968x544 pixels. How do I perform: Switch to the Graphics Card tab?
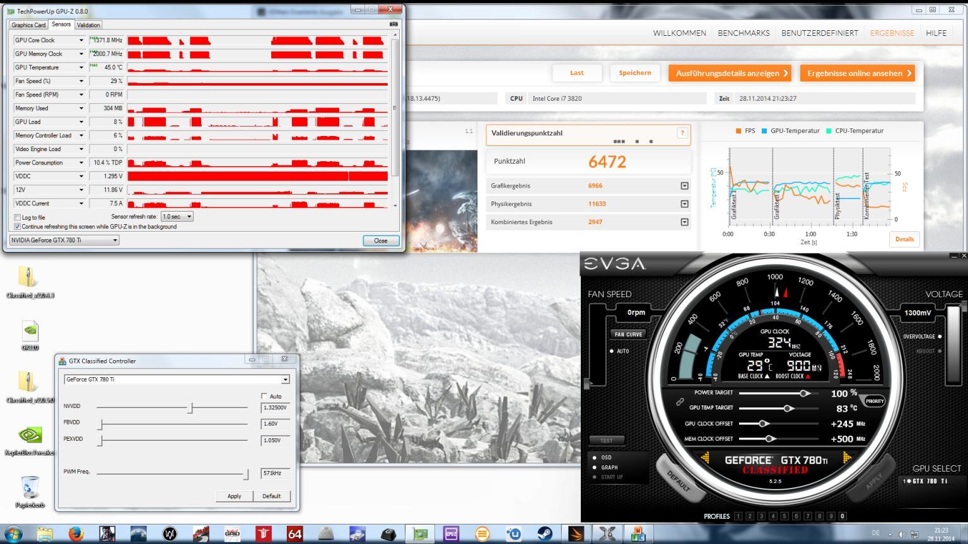click(28, 25)
